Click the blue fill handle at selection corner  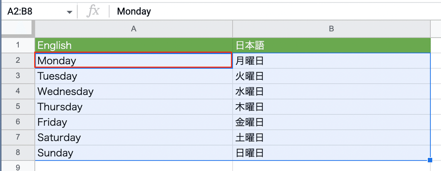(x=430, y=160)
